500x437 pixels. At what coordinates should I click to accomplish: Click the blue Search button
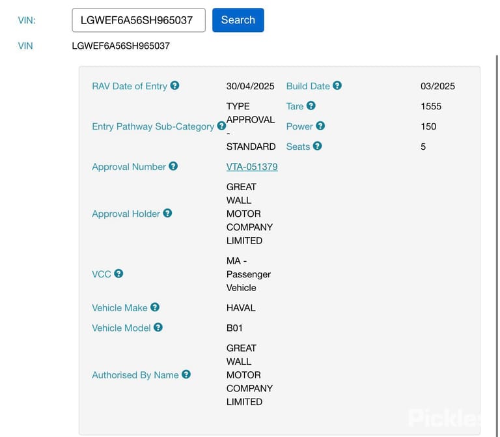238,20
